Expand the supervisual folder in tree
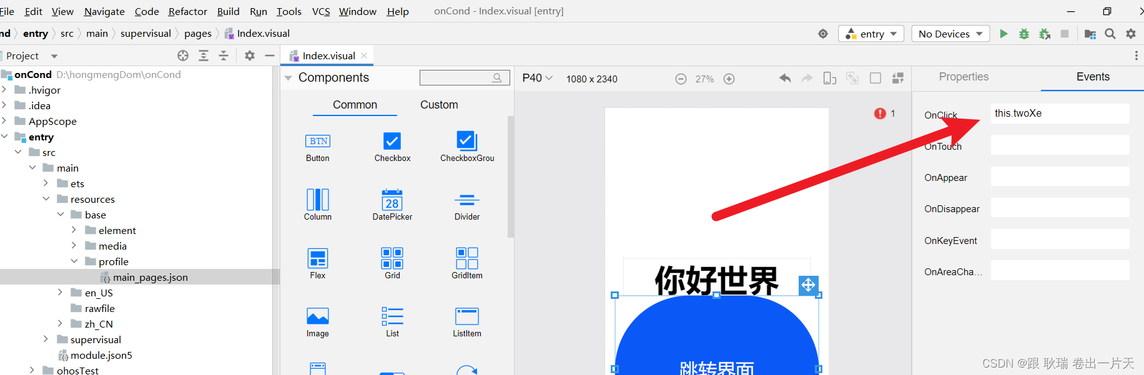 [x=46, y=339]
